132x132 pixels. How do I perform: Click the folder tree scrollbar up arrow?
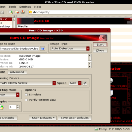coord(14,19)
